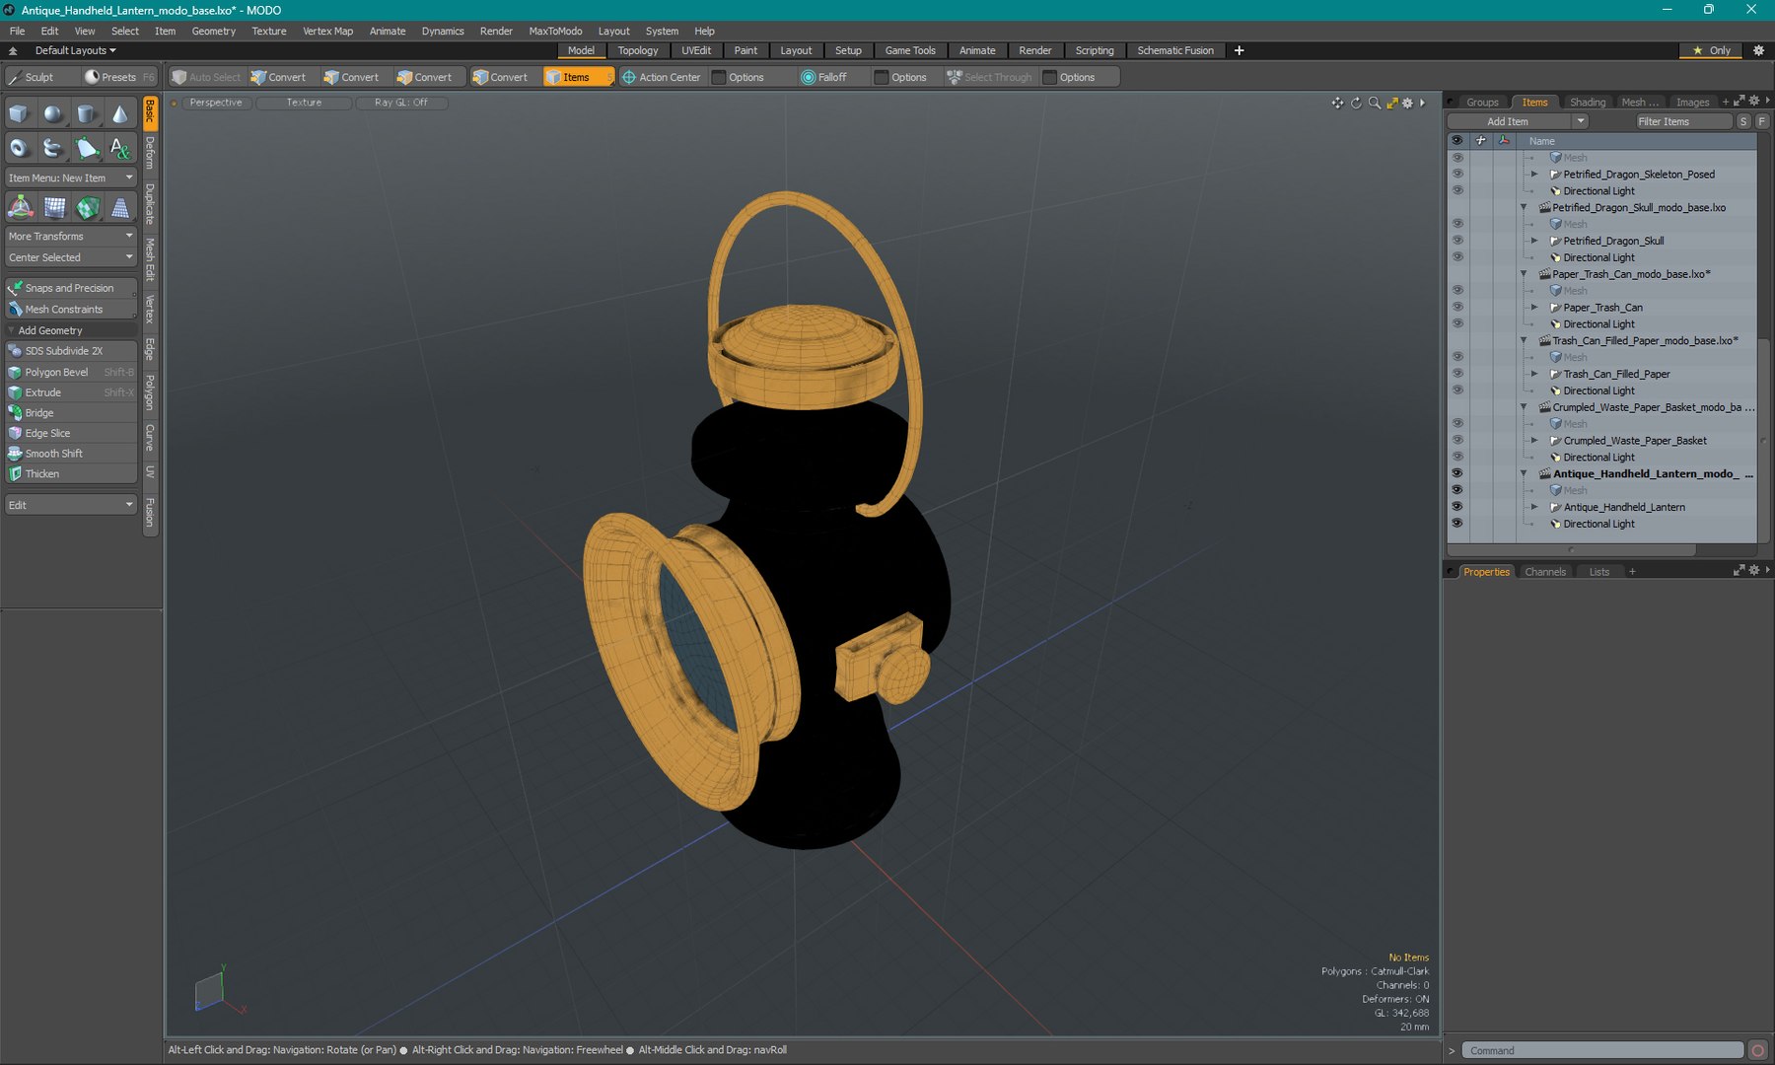Image resolution: width=1775 pixels, height=1065 pixels.
Task: Toggle visibility of Petrified_Dragon_Skull item
Action: click(x=1456, y=241)
